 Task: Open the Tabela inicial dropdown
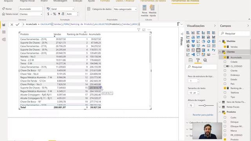click(x=31, y=14)
